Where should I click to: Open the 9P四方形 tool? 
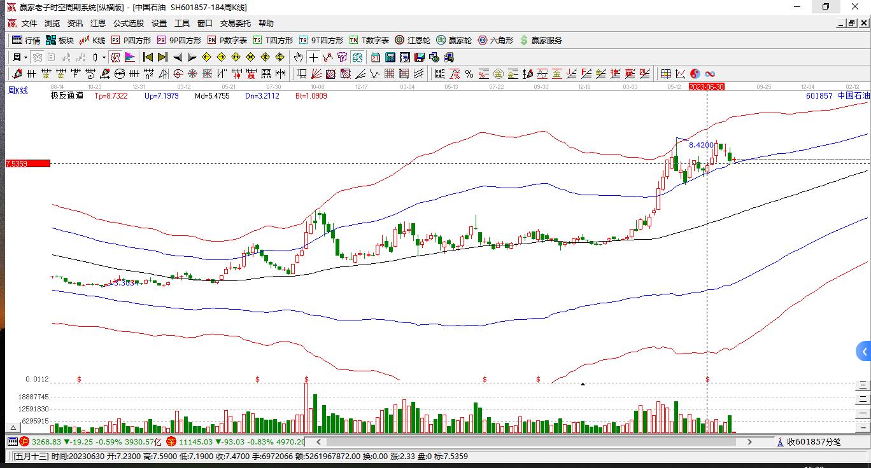tap(179, 40)
